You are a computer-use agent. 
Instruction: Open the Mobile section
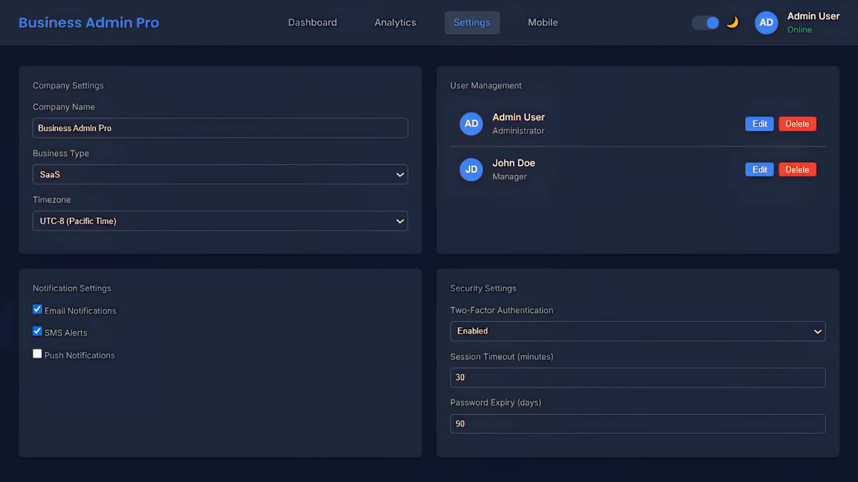pos(542,22)
